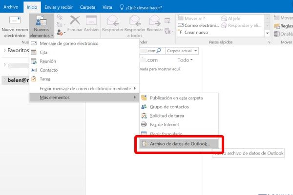The height and width of the screenshot is (195, 293).
Task: Select Contacto from the menu
Action: pos(84,70)
